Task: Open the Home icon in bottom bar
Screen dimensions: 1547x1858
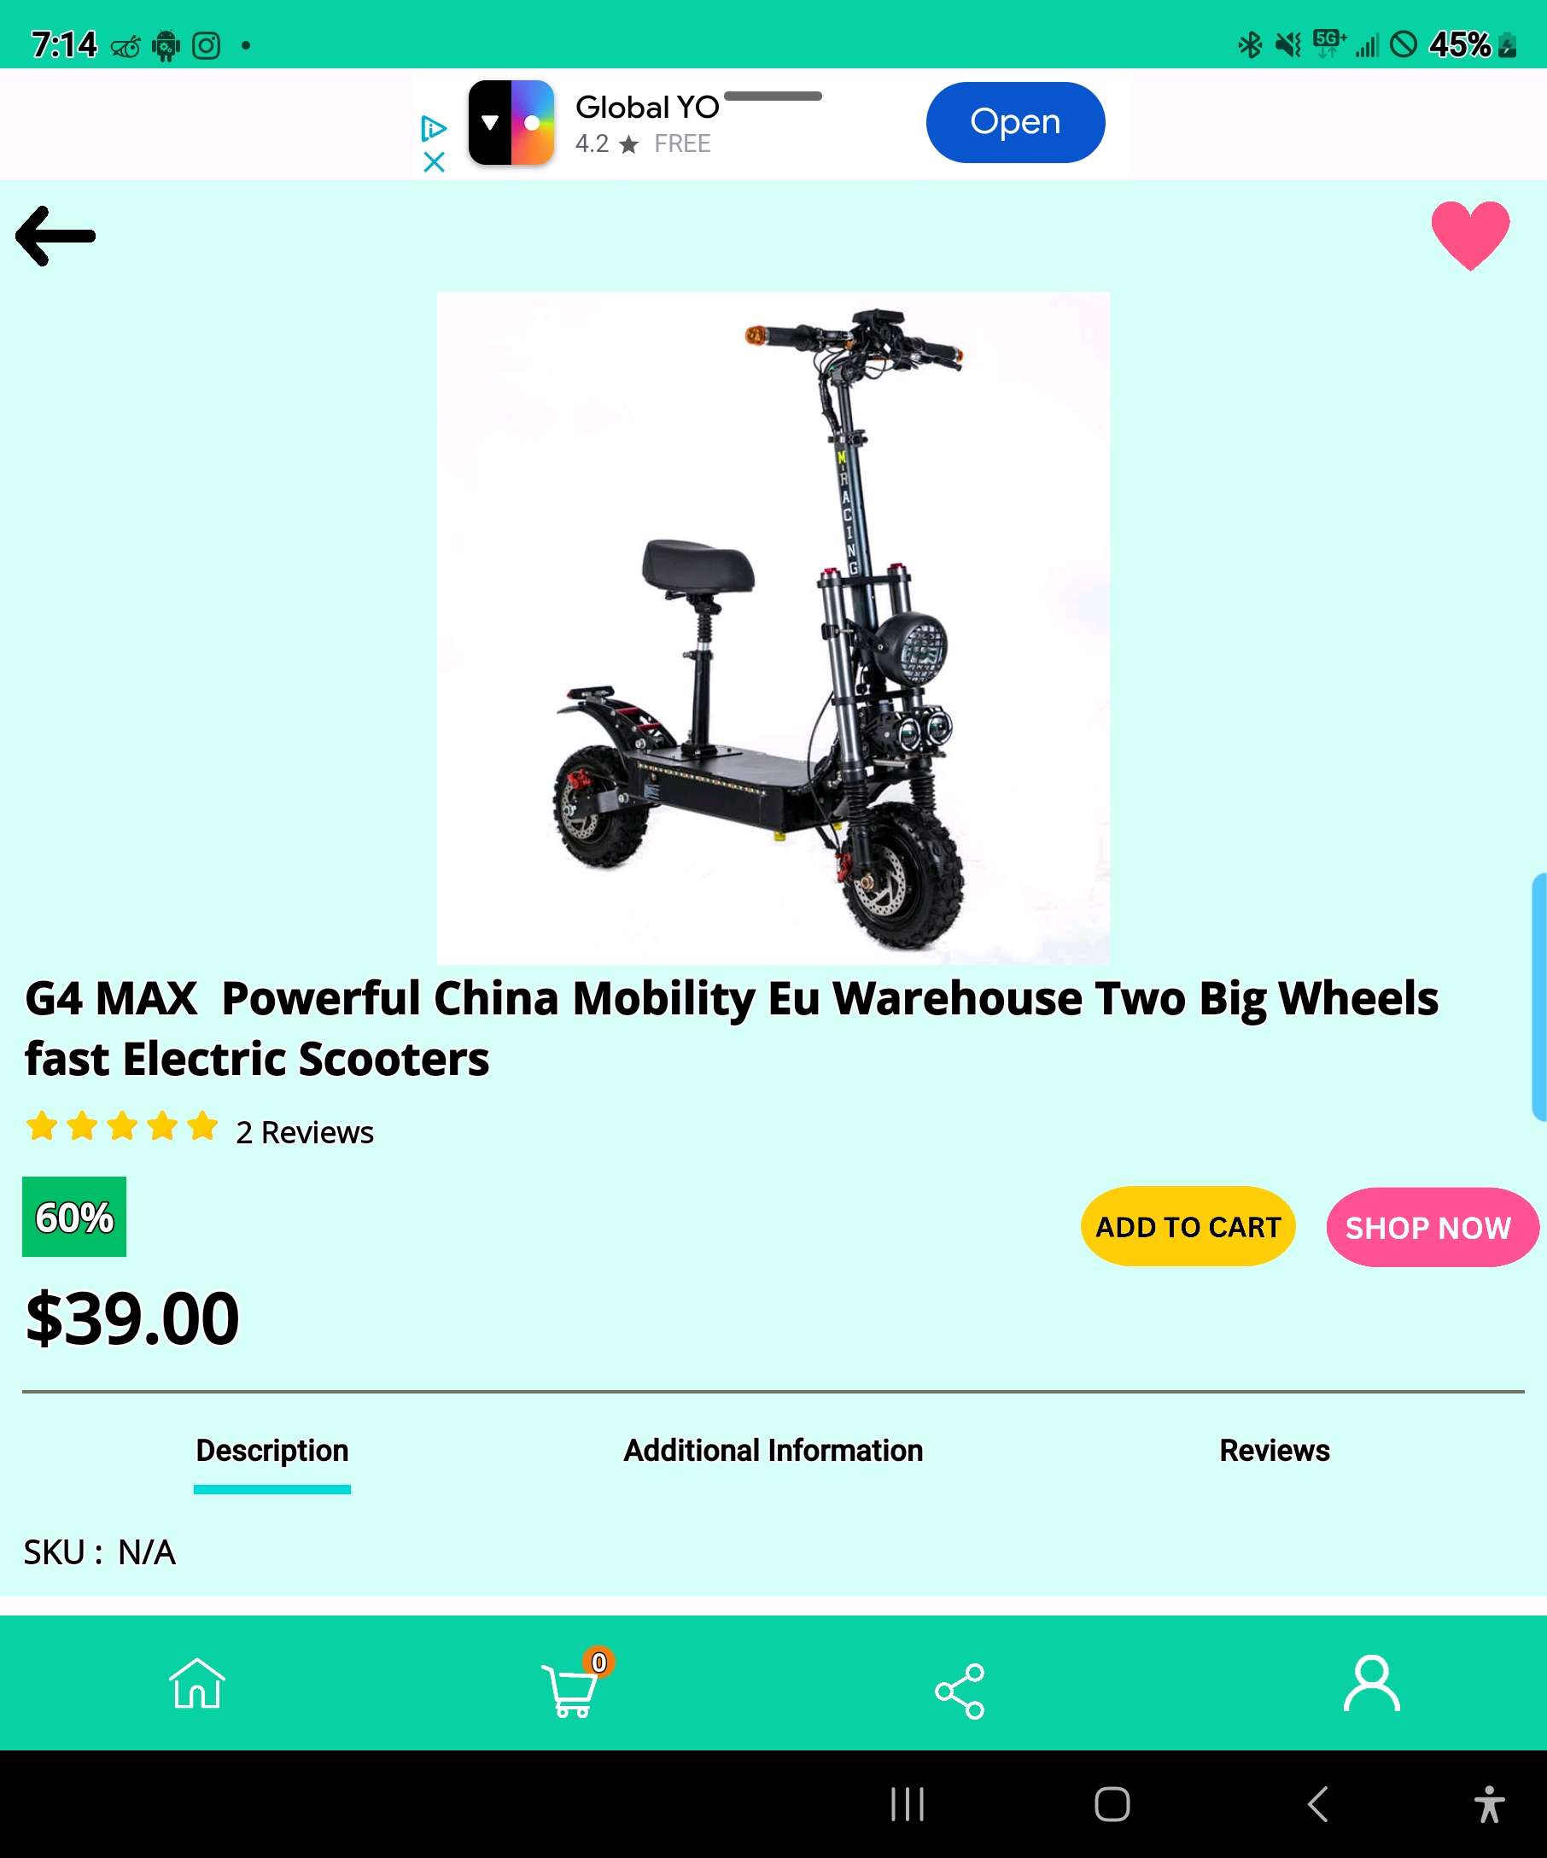Action: pyautogui.click(x=197, y=1683)
